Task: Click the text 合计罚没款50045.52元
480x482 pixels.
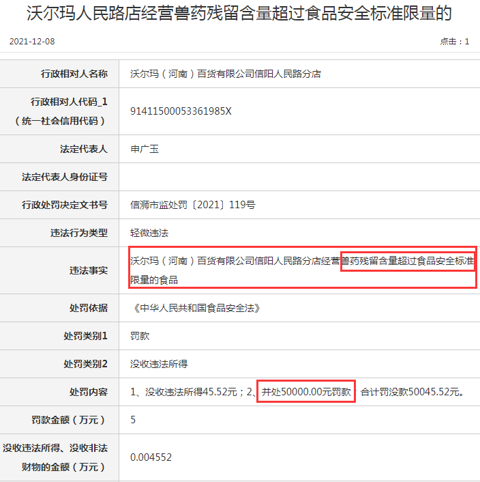Action: 409,392
